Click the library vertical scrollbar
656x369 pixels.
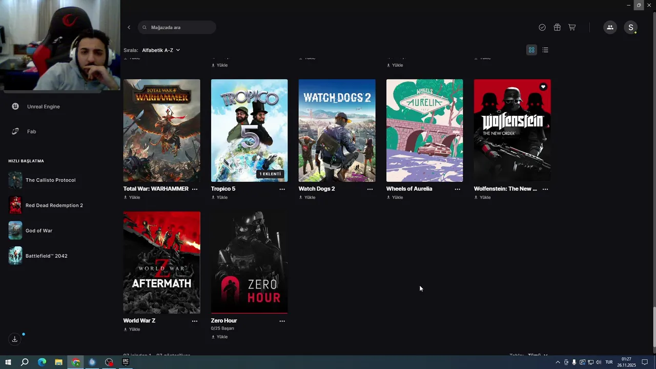tap(654, 327)
